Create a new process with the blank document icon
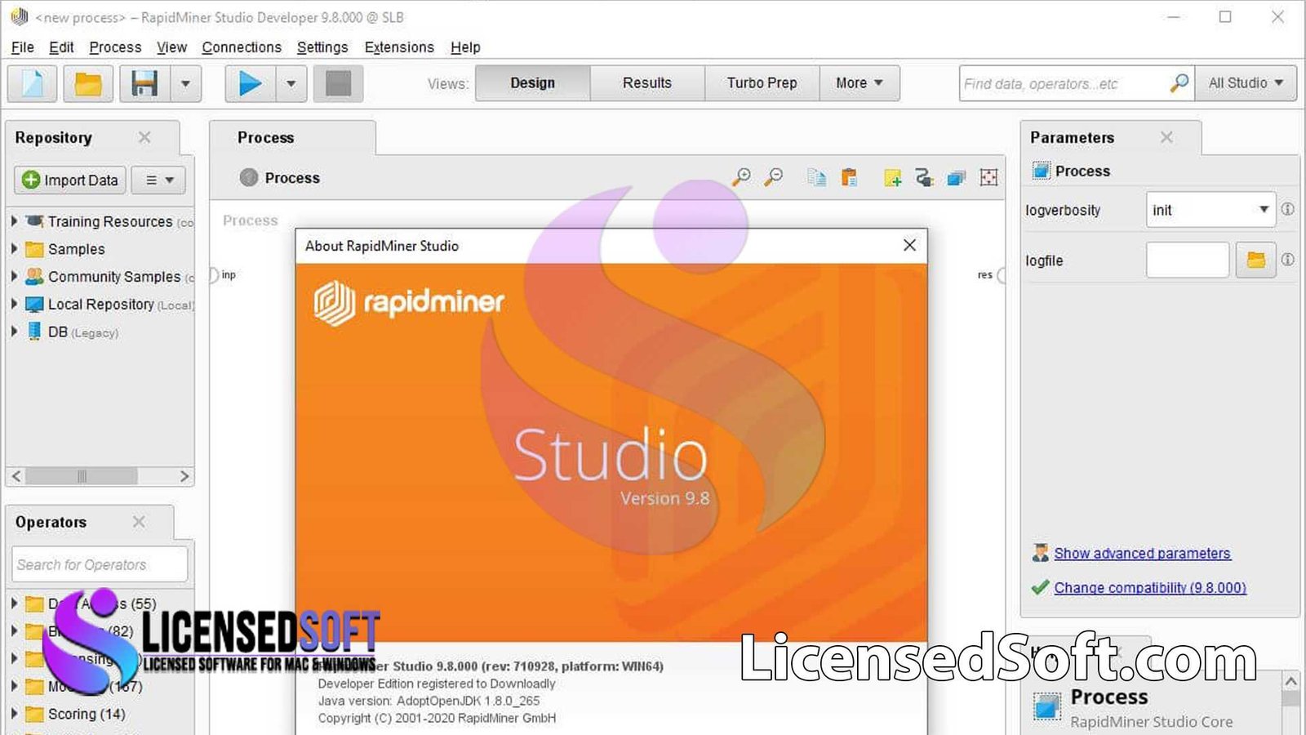This screenshot has width=1306, height=735. (31, 83)
